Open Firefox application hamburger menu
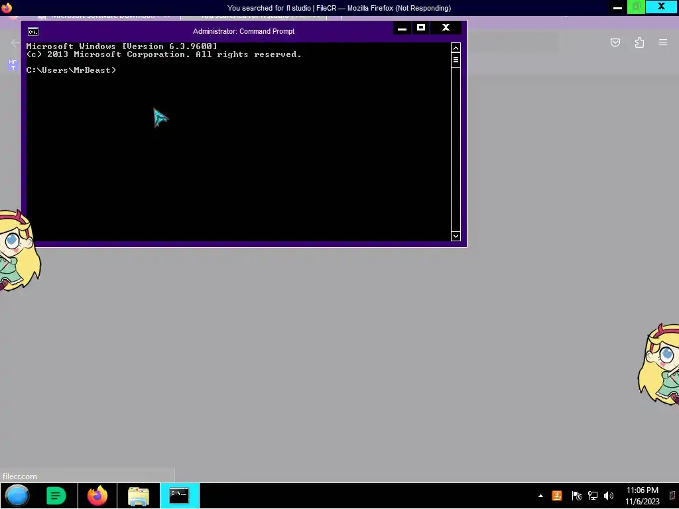This screenshot has width=679, height=509. [x=663, y=42]
